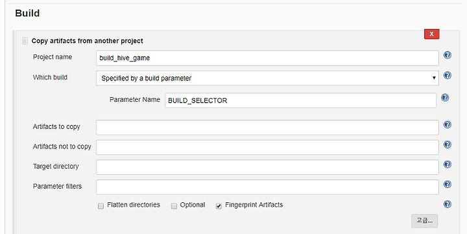Open help for Target directory
The image size is (467, 234).
tap(448, 165)
